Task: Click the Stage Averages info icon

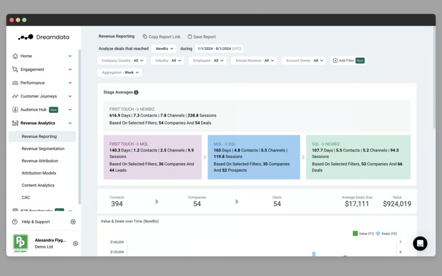Action: [x=136, y=92]
